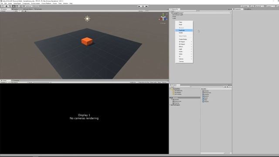
Task: Select SampleScene in the Hierarchy
Action: [x=178, y=13]
